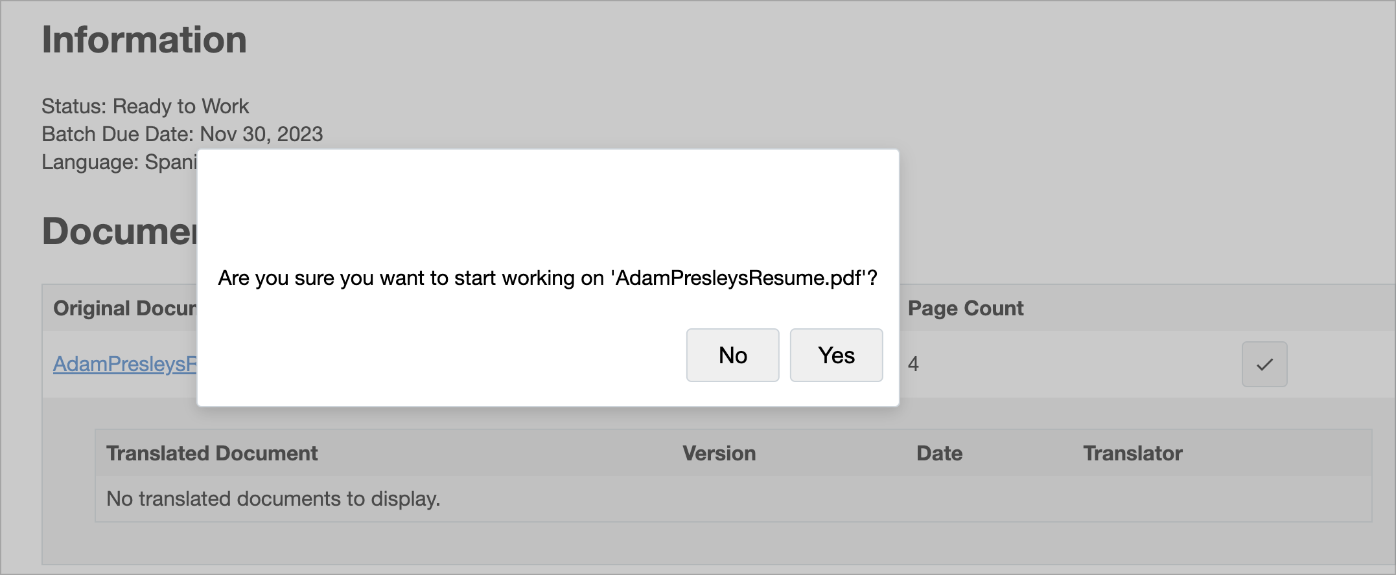Click the 'No translated documents to display' message
Viewport: 1396px width, 575px height.
pyautogui.click(x=273, y=499)
